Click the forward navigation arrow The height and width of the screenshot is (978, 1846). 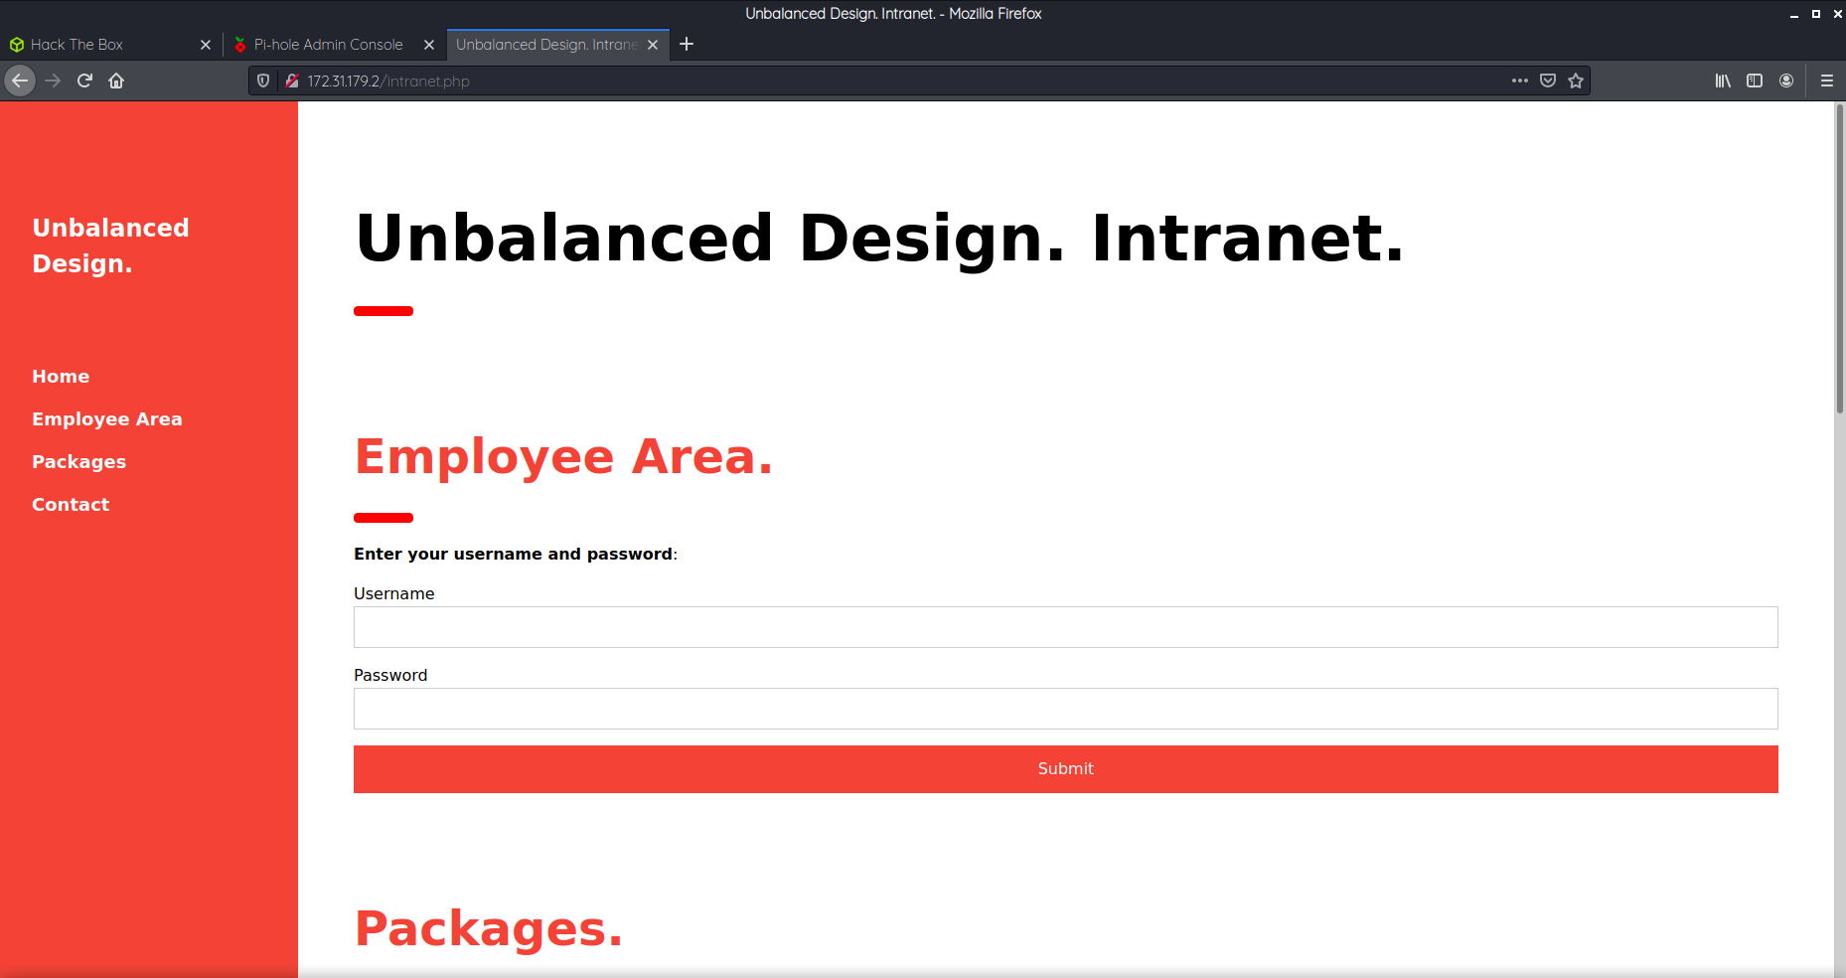53,81
